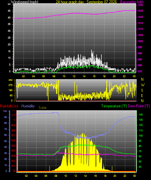Screen dimensions: 151x180
Task: Click the E compass label on direction chart
Action: (x=142, y=95)
